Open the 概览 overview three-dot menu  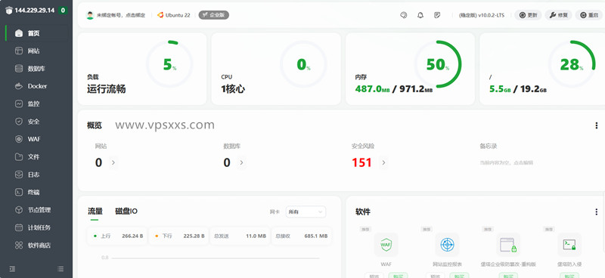597,125
